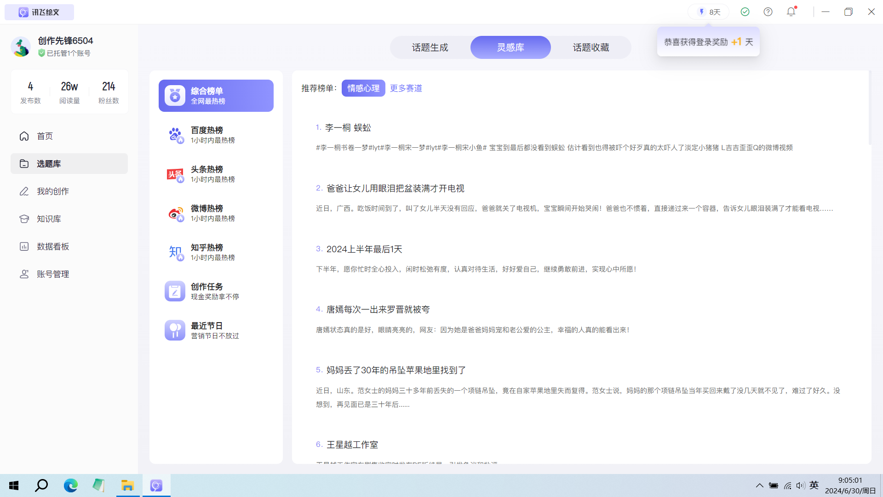Go to 数据看板 in sidebar

[52, 247]
